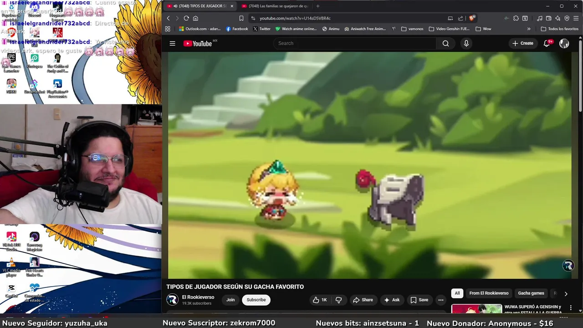The height and width of the screenshot is (328, 583).
Task: Click the YouTube search magnifier button
Action: point(445,43)
